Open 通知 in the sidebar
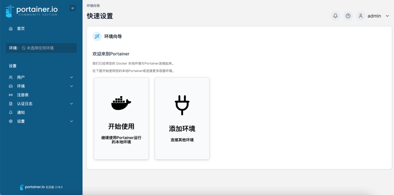 tap(21, 112)
